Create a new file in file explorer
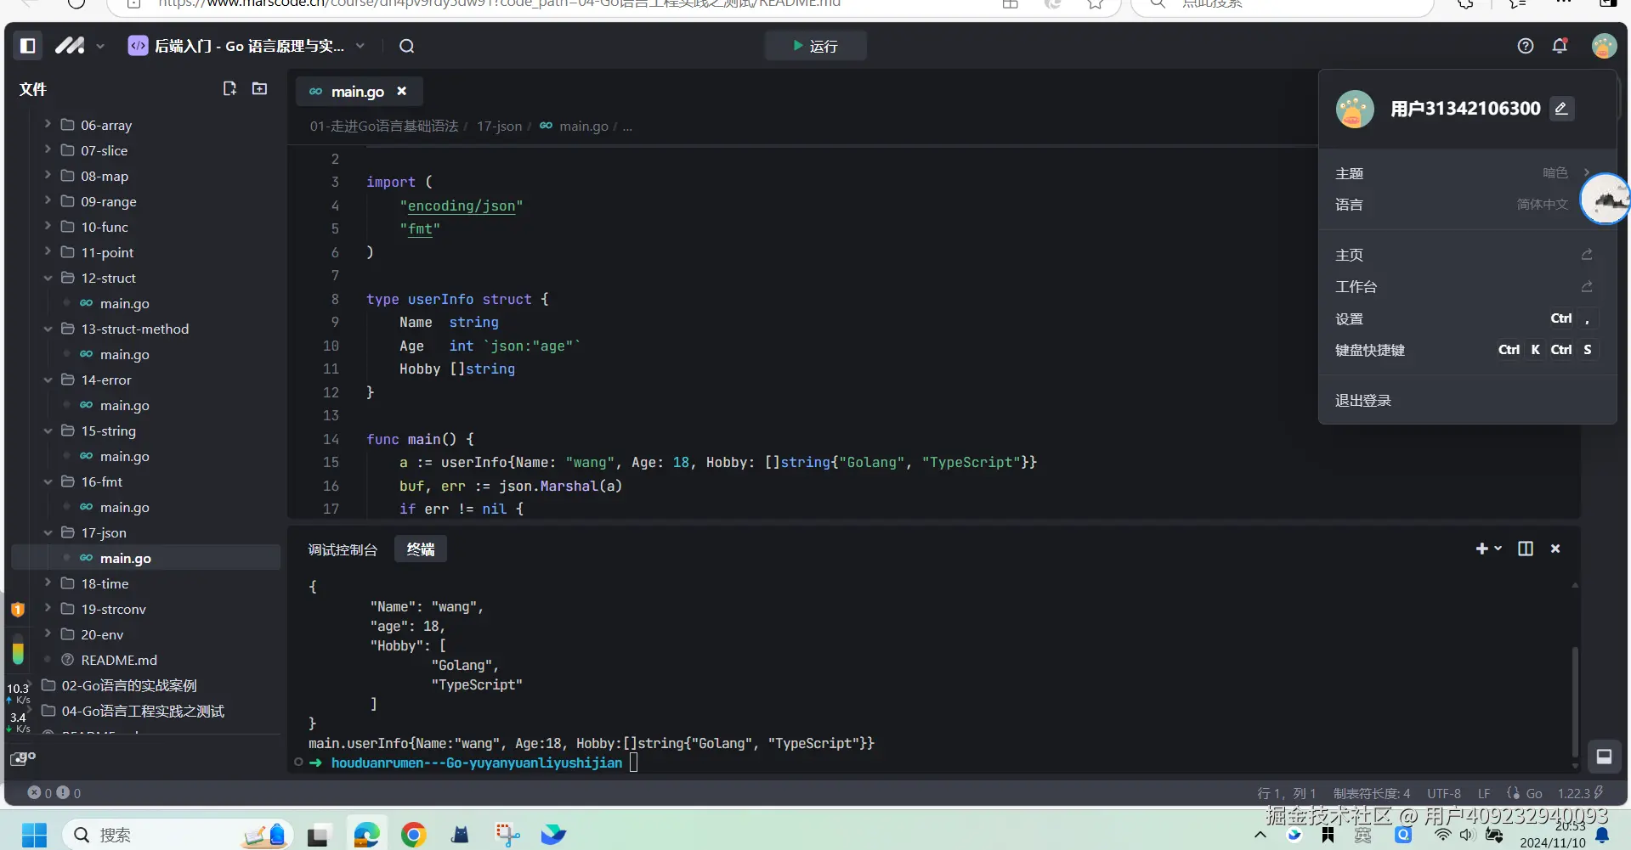Image resolution: width=1631 pixels, height=850 pixels. tap(229, 89)
